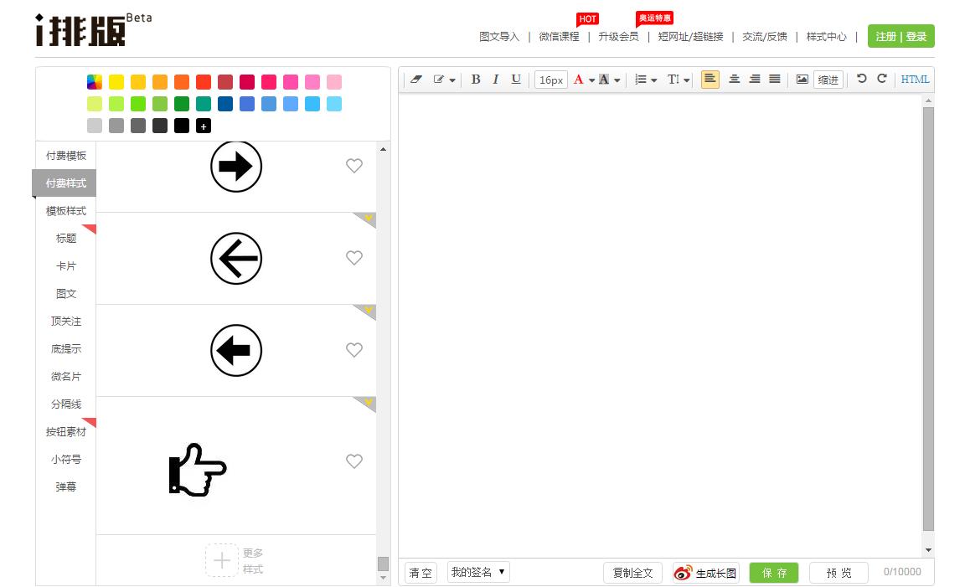Favorite the right solid arrow style

pyautogui.click(x=353, y=166)
